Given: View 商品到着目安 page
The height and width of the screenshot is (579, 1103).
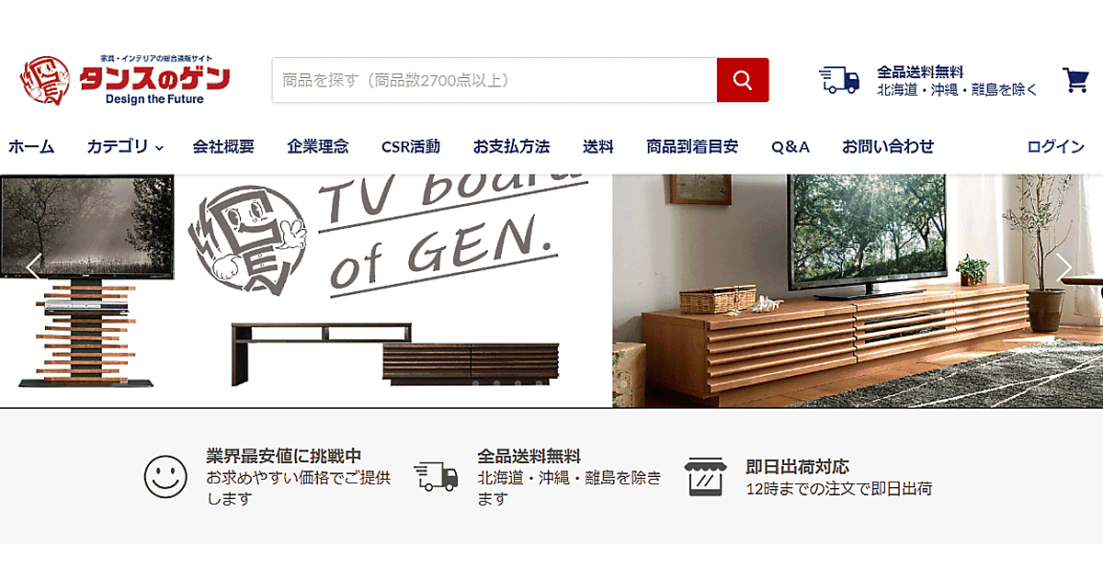Looking at the screenshot, I should pos(692,146).
